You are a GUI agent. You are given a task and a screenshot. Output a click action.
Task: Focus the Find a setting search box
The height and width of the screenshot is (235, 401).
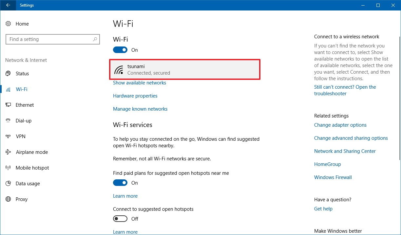pos(49,39)
